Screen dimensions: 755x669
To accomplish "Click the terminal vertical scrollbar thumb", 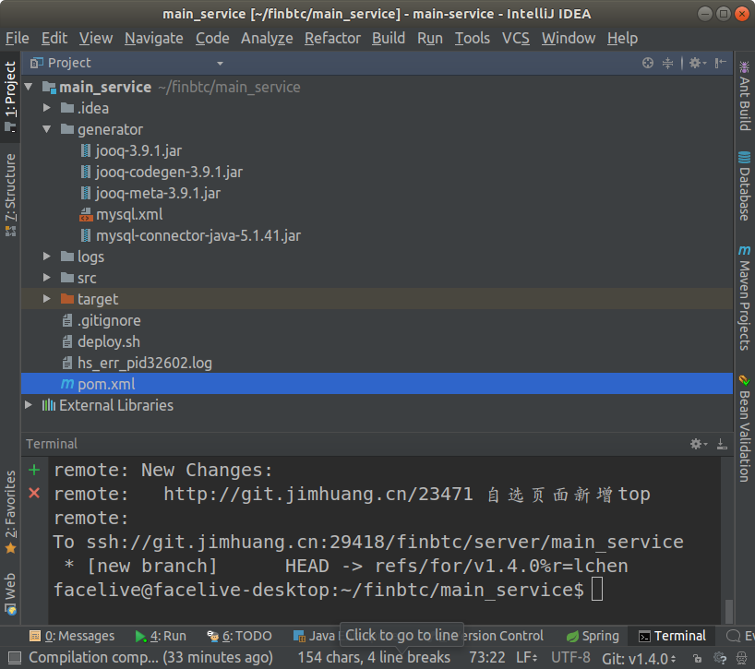I will [x=729, y=611].
